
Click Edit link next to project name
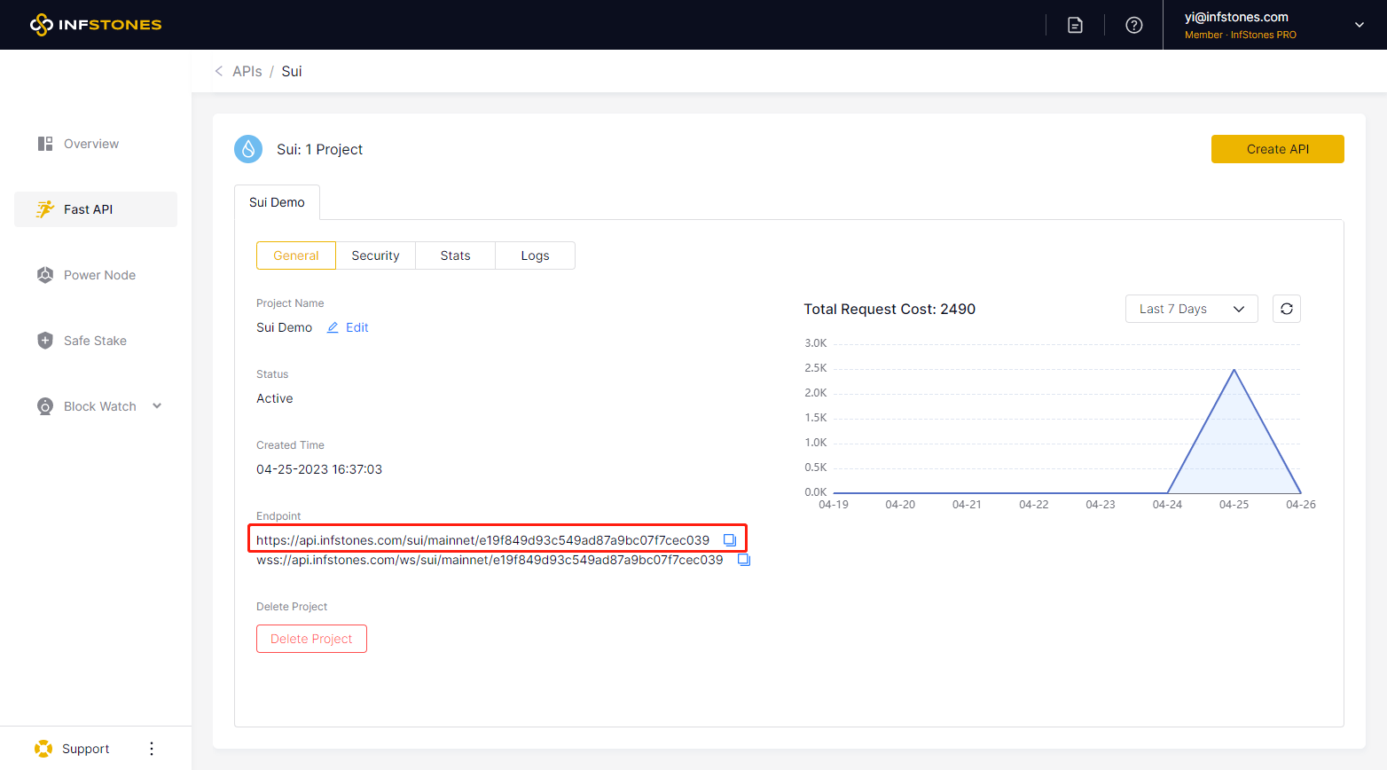coord(357,327)
